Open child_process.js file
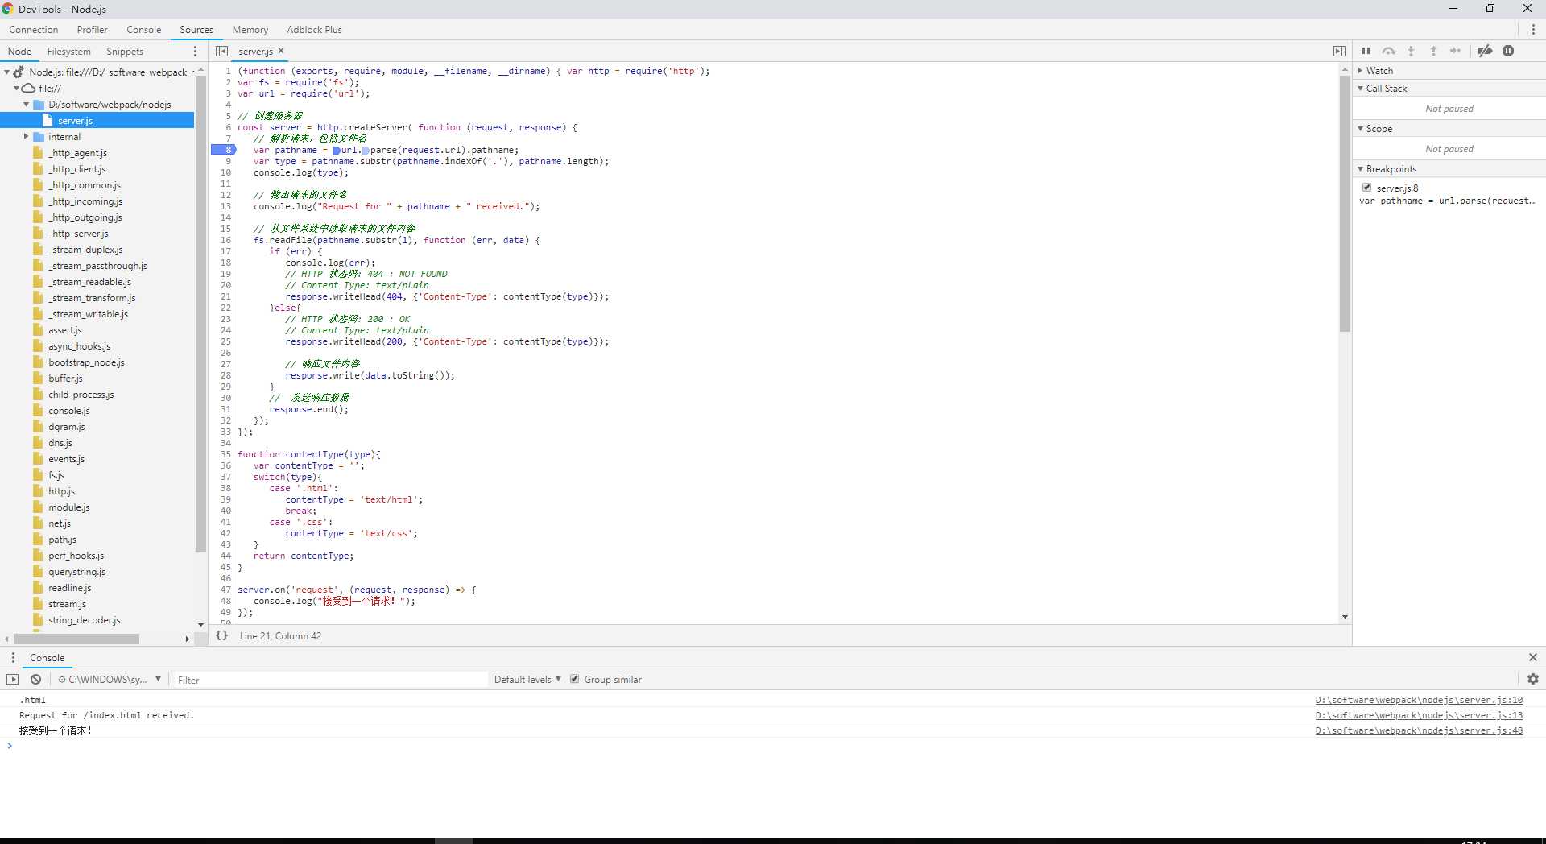Screen dimensions: 1546x844 tap(81, 395)
